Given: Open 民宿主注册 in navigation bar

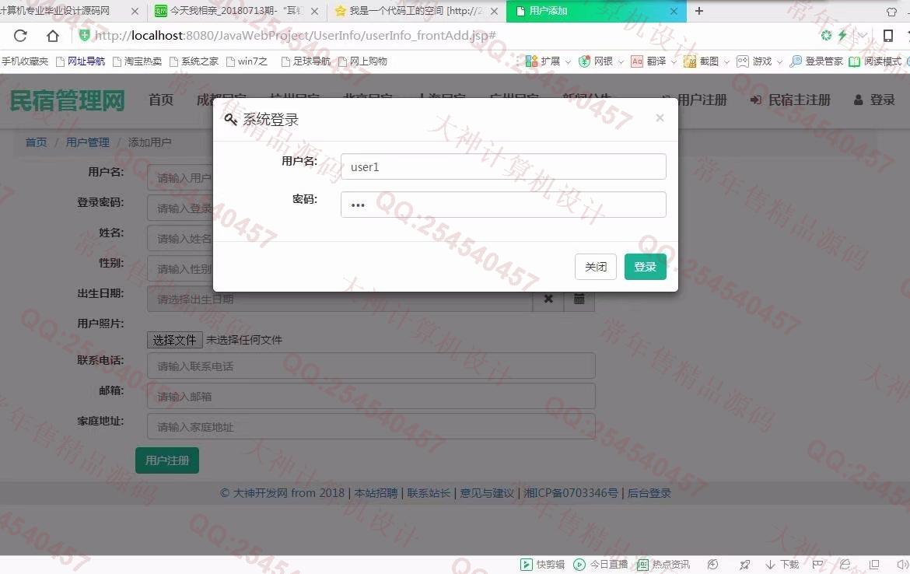Looking at the screenshot, I should click(790, 100).
